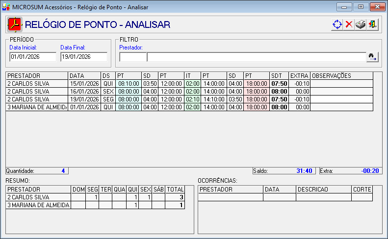Image resolution: width=388 pixels, height=239 pixels.
Task: Close the Relógio de Ponto window
Action: coord(377,7)
